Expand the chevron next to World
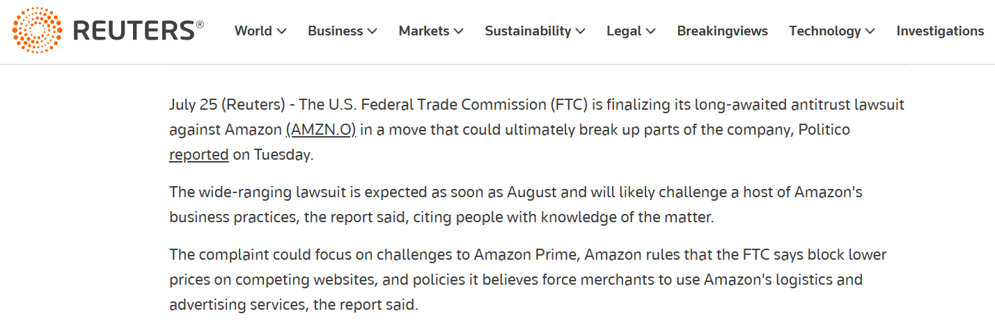The height and width of the screenshot is (332, 995). click(x=282, y=31)
